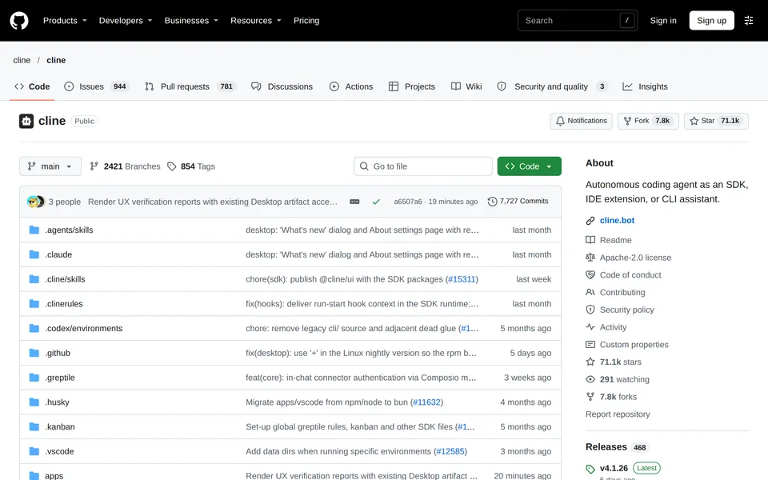Click the contributors avatar stack
The height and width of the screenshot is (480, 768).
coord(36,202)
